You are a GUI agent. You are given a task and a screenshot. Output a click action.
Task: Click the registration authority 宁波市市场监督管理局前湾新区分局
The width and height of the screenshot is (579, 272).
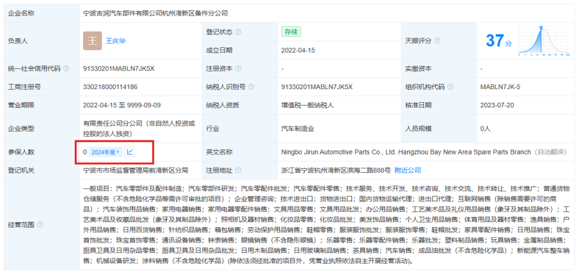point(135,170)
